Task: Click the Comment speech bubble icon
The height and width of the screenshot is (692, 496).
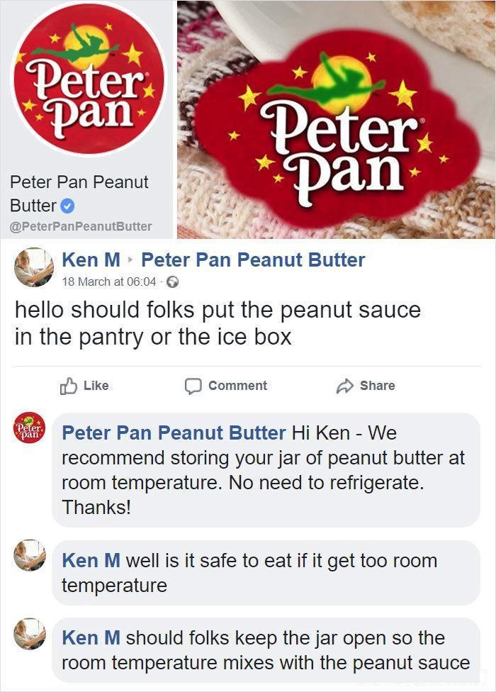Action: pyautogui.click(x=193, y=386)
